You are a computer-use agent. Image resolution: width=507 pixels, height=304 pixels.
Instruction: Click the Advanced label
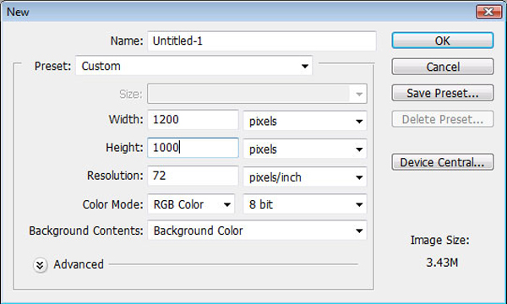click(x=79, y=264)
